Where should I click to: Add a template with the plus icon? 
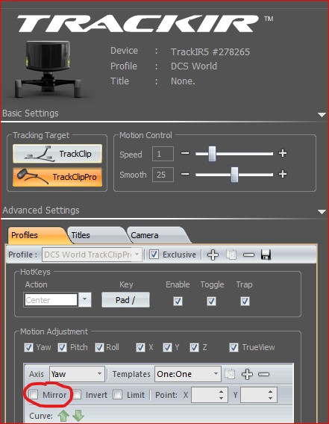click(x=248, y=374)
